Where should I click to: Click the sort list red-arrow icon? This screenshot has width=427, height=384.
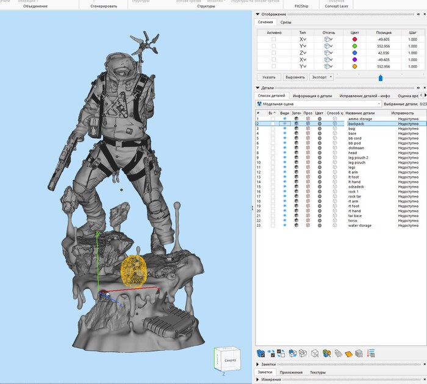pos(371,354)
